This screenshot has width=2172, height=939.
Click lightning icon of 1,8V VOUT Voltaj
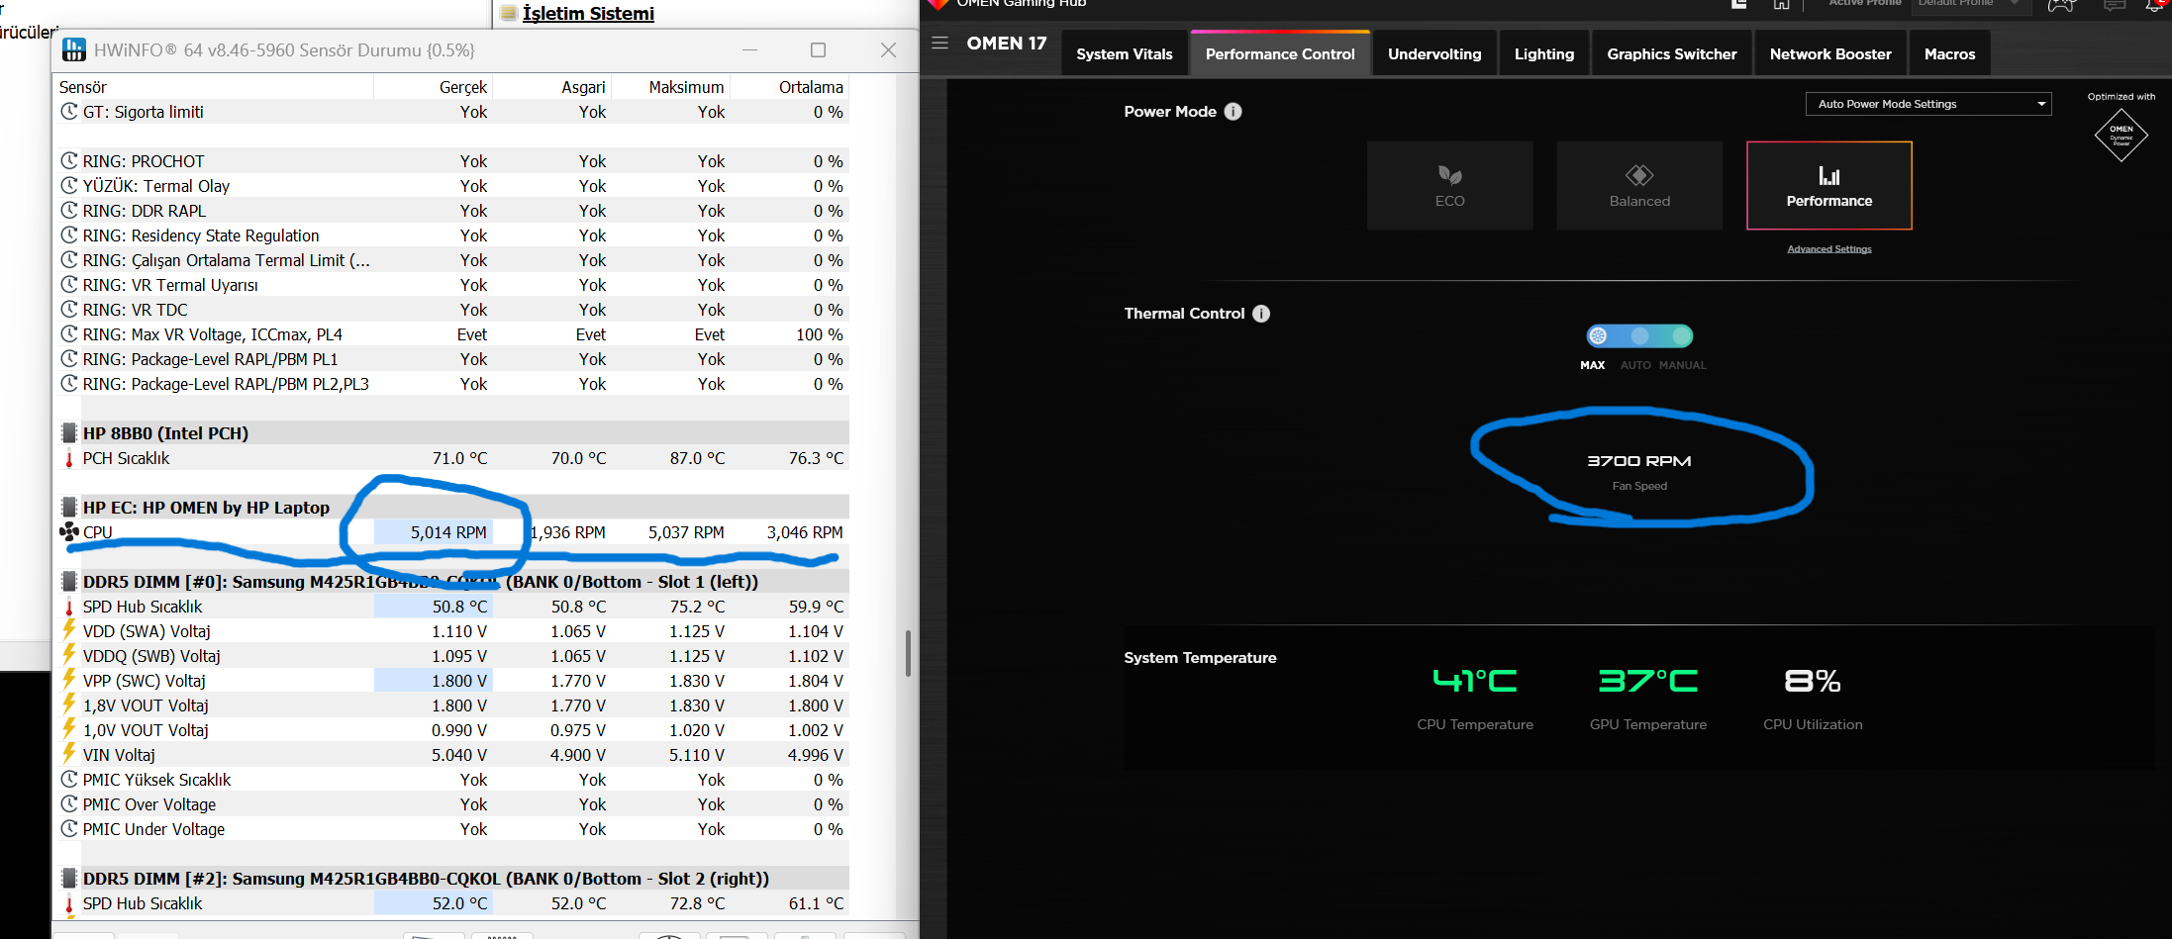point(69,704)
